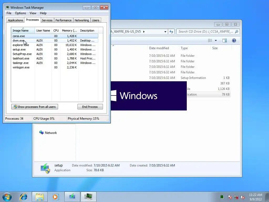The height and width of the screenshot is (202, 269).
Task: Switch to Performance tab
Action: 63,20
